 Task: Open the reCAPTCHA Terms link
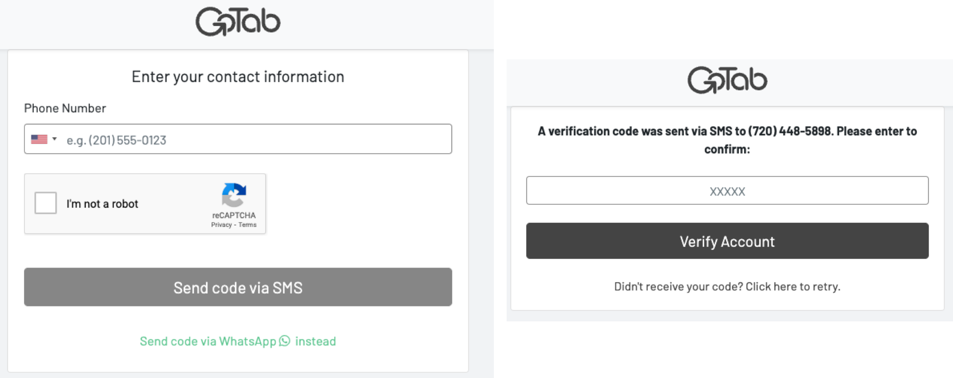pyautogui.click(x=247, y=225)
